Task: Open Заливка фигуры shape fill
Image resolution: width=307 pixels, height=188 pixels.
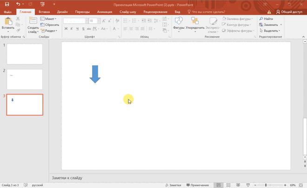Action: click(x=237, y=19)
